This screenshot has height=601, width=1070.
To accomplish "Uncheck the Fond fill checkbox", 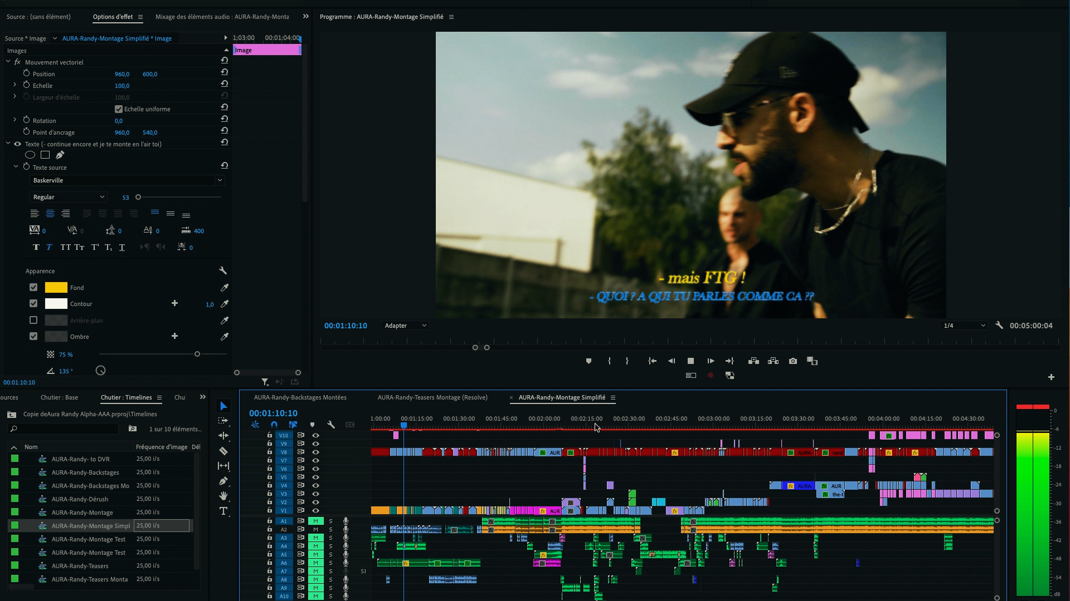I will pyautogui.click(x=33, y=288).
